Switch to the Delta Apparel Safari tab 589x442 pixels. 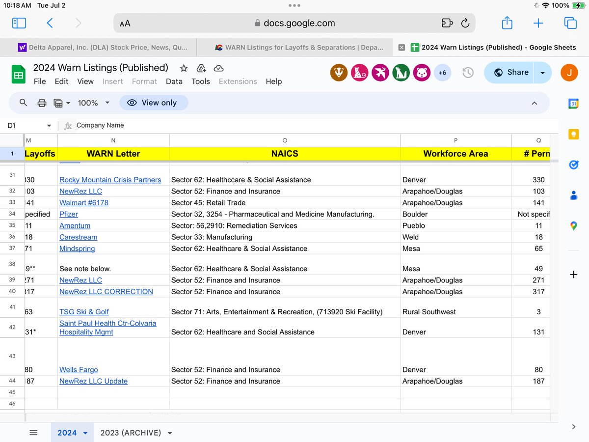coord(98,48)
